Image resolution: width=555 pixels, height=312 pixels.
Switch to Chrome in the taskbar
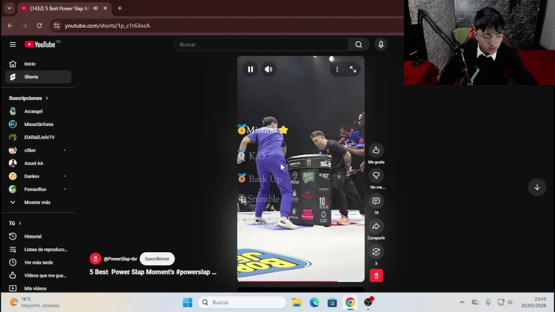[350, 302]
